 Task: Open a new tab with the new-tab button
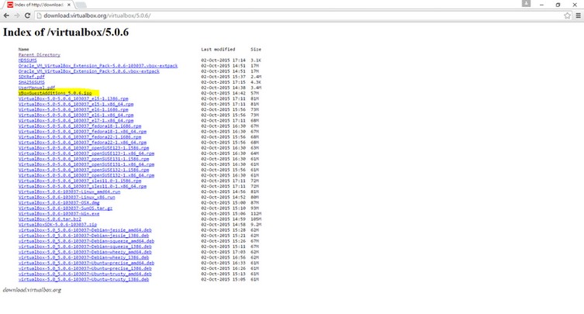[x=81, y=5]
